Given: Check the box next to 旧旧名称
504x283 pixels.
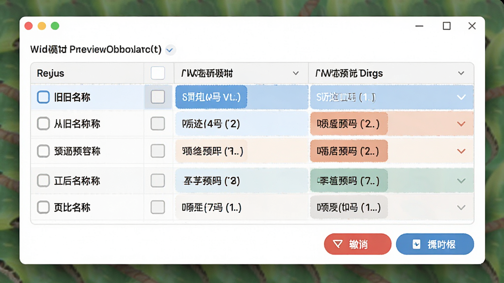Looking at the screenshot, I should (43, 97).
